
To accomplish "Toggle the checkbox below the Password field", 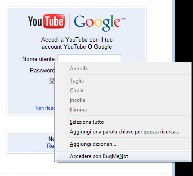I will (52, 81).
